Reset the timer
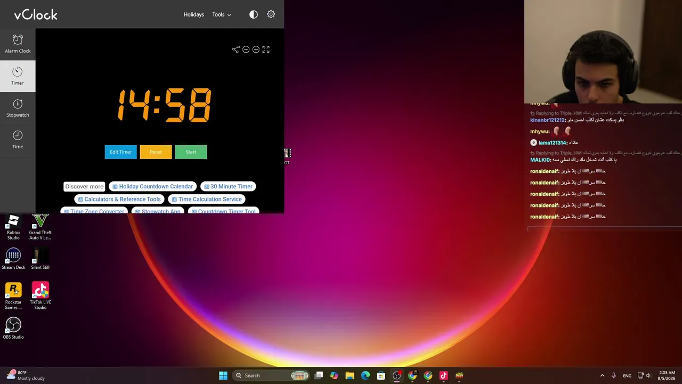Screen dimensions: 682x384 tap(156, 152)
